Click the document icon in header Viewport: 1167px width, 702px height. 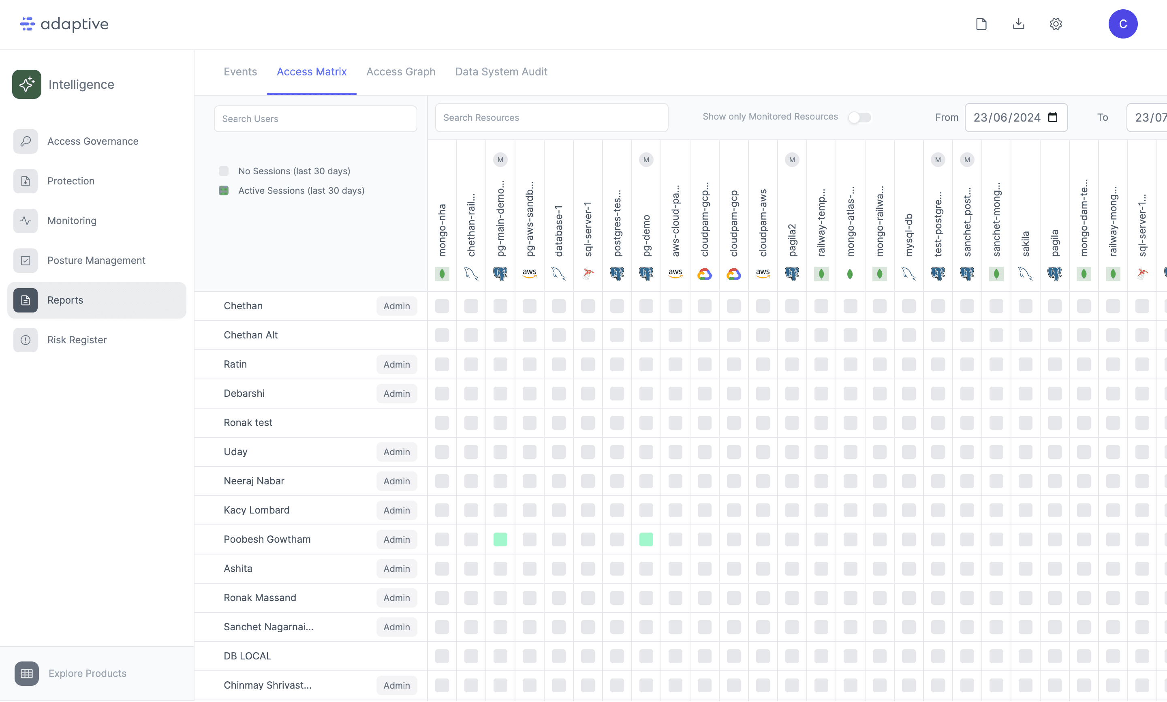coord(981,24)
